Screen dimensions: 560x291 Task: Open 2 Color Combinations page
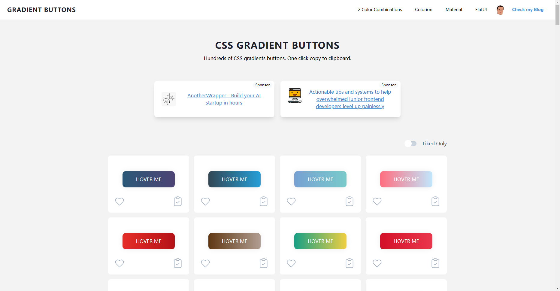380,10
